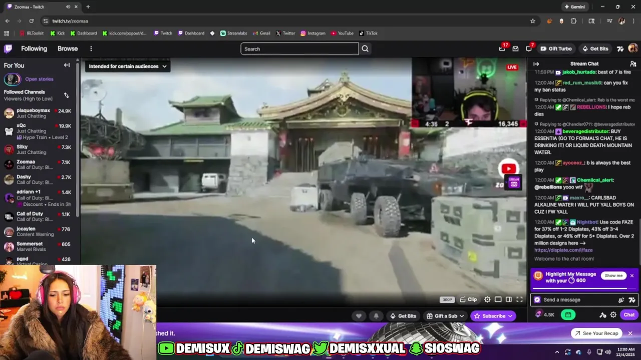Dismiss the Highlight My Message banner

(632, 275)
